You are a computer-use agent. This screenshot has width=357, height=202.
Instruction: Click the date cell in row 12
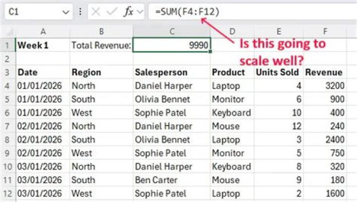43,194
